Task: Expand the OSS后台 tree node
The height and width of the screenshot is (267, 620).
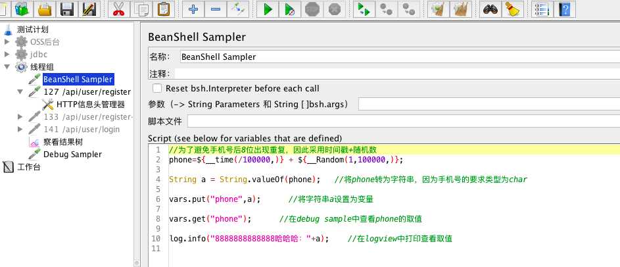Action: pos(7,42)
